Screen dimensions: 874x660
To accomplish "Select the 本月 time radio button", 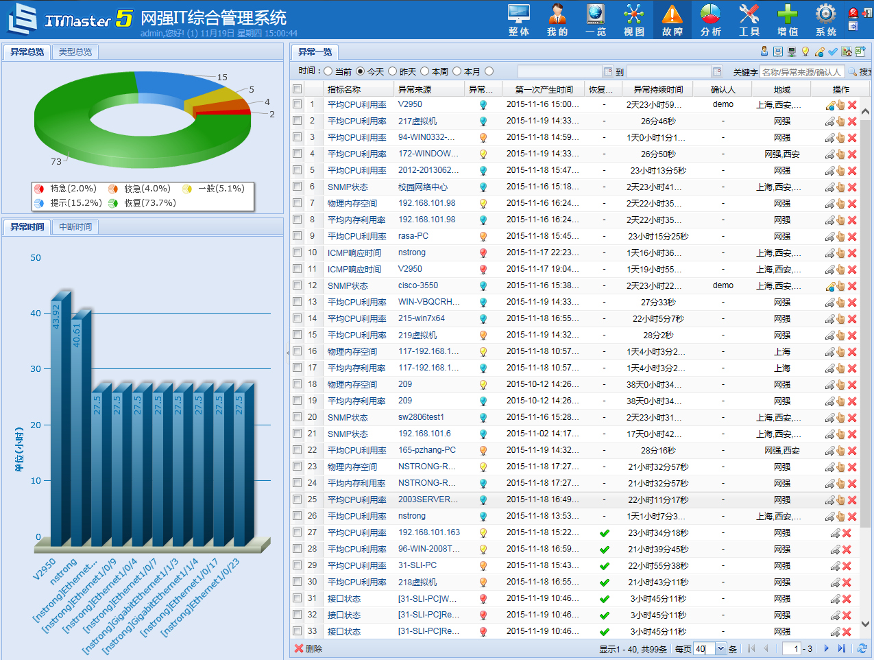I will (457, 71).
